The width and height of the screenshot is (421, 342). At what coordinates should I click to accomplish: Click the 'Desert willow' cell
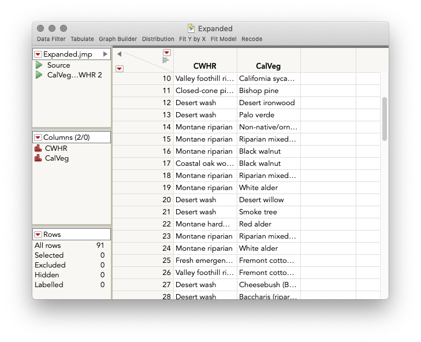pos(269,200)
